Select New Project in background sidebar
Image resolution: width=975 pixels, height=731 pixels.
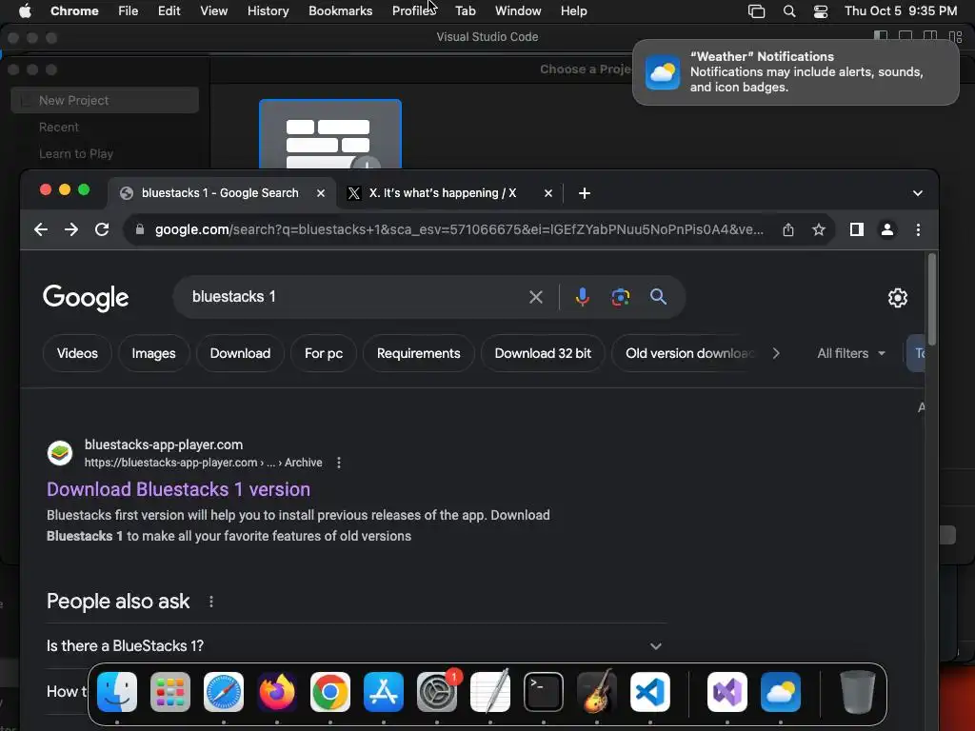click(x=105, y=100)
